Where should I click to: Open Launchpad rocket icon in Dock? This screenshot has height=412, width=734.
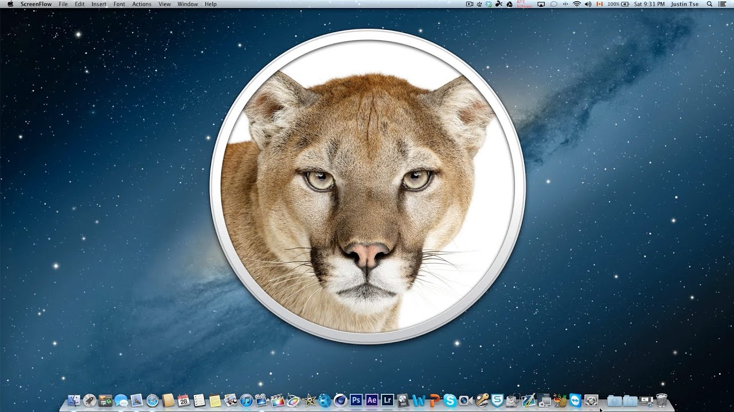[89, 401]
